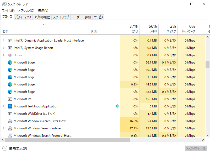Click the Search Protocol Host icon
Screen dimensions: 210x155
click(x=10, y=135)
